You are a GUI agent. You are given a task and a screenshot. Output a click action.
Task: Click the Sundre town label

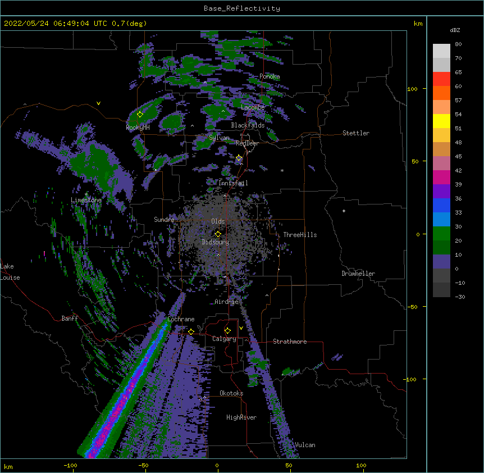click(164, 220)
